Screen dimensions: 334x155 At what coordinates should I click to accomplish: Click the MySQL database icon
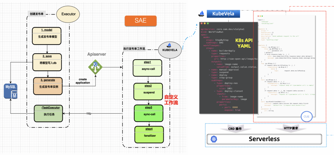point(11,91)
